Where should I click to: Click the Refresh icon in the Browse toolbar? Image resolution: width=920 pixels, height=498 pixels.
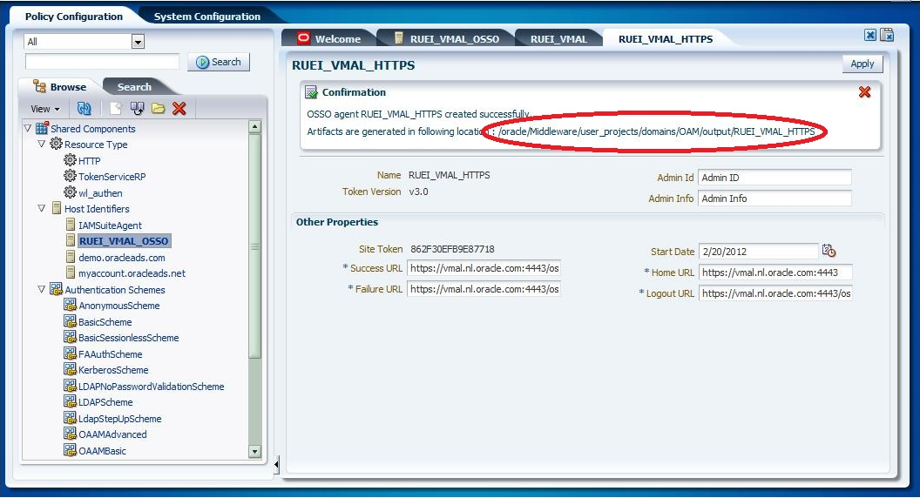84,109
